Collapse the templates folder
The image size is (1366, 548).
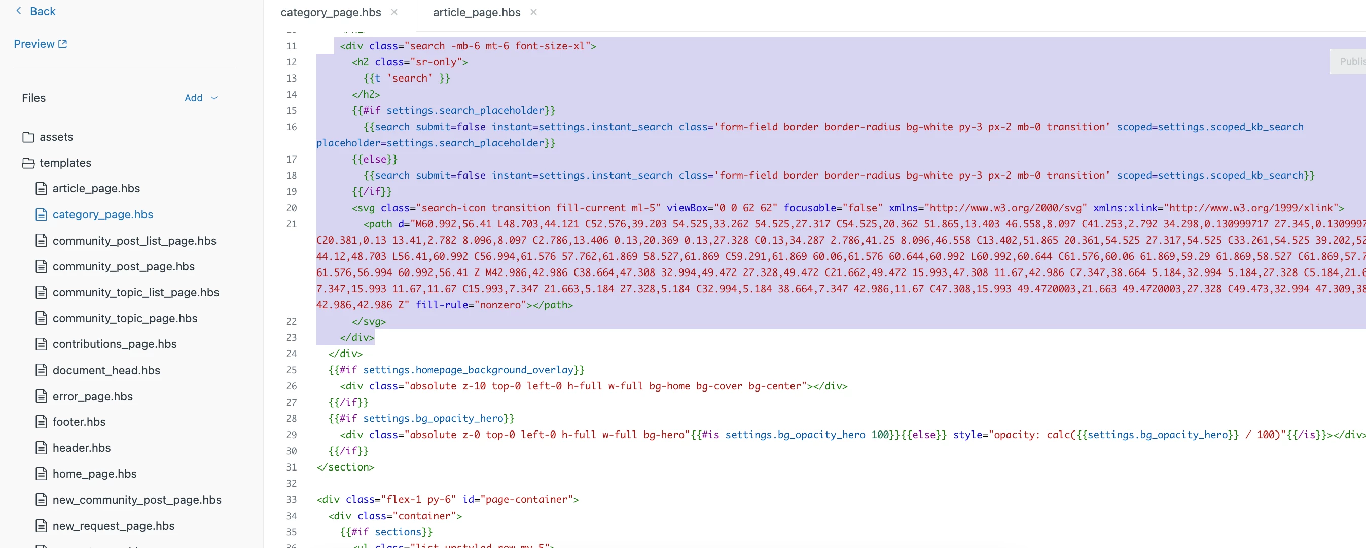point(65,163)
